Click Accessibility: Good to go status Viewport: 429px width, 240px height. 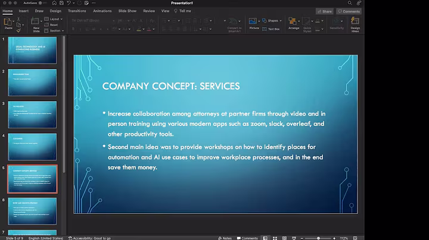tap(89, 238)
